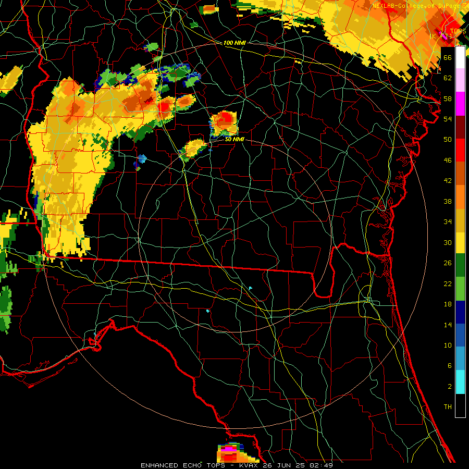Click the legend label "14"

pos(448,325)
